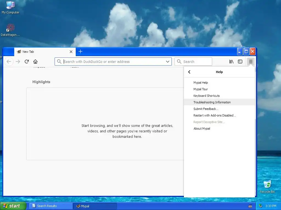Toggle the sidebar panel icon

pos(240,62)
